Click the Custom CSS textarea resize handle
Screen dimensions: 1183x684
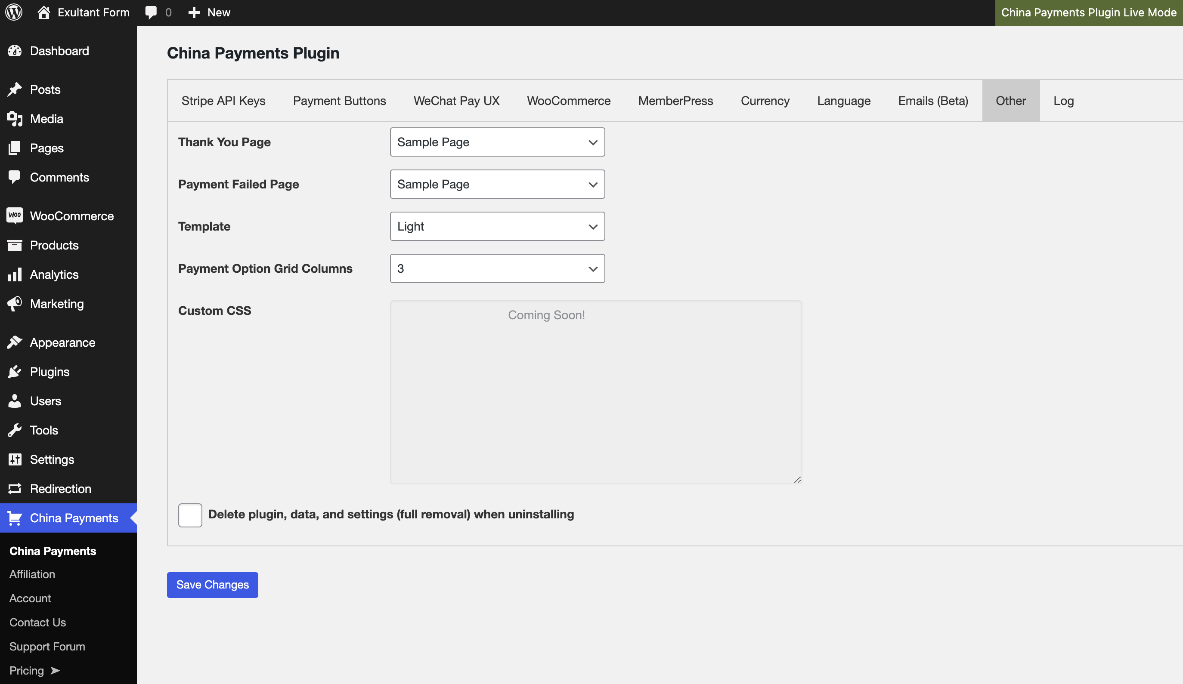coord(797,480)
